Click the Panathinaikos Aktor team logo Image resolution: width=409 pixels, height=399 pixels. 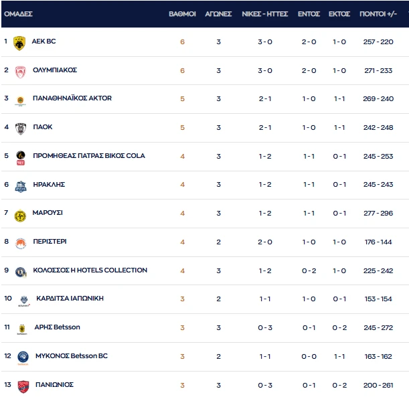[x=20, y=100]
